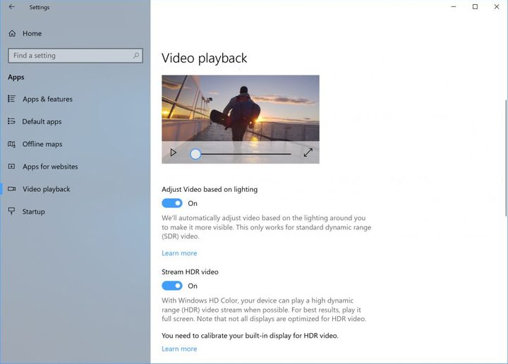Open Learn more under Stream HDR video
508x364 pixels.
click(x=179, y=348)
